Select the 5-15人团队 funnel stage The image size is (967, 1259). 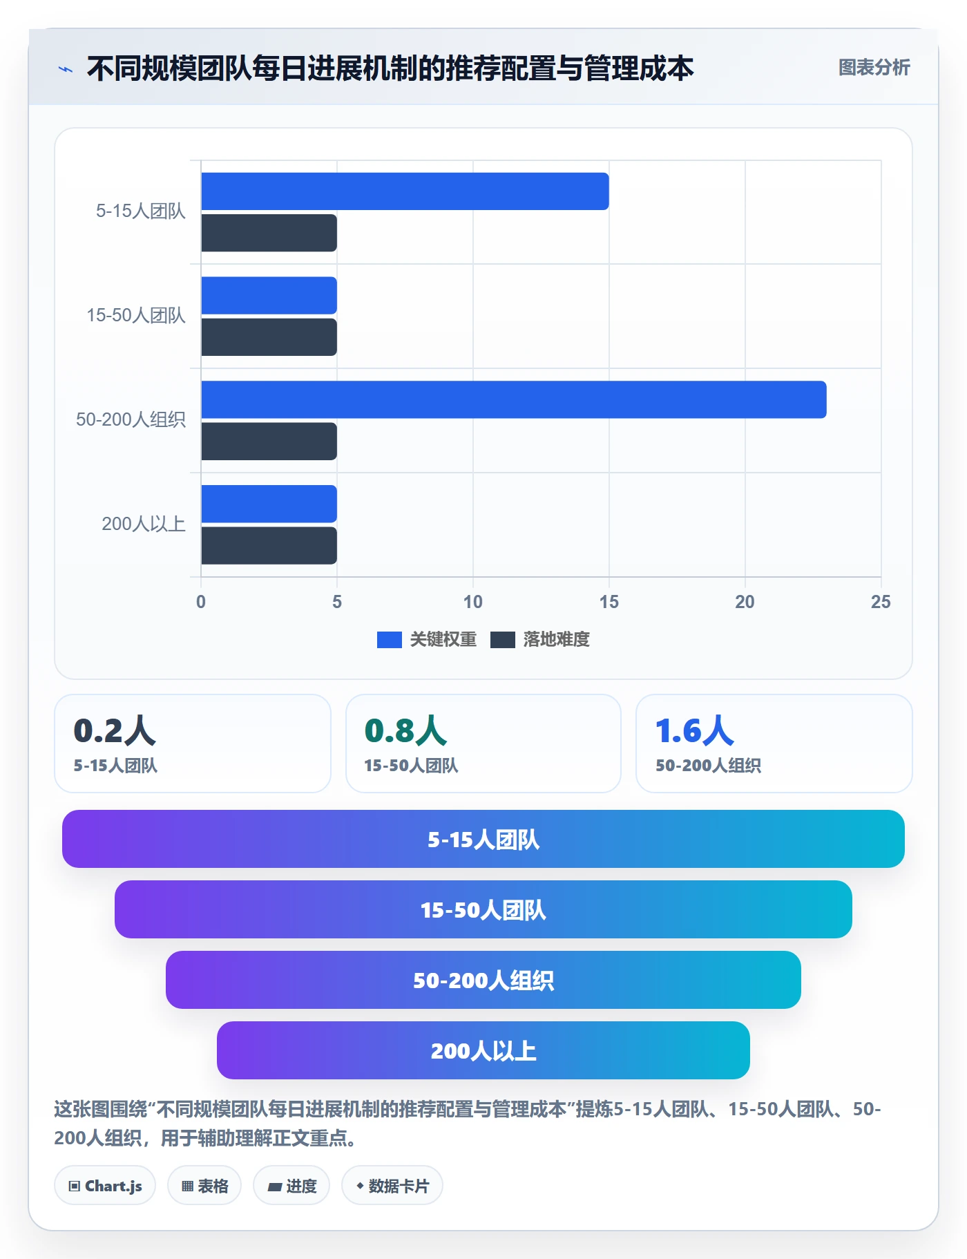[x=483, y=839]
